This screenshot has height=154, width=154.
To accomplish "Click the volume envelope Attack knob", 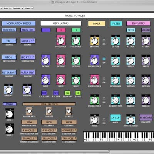I will pos(146,41).
